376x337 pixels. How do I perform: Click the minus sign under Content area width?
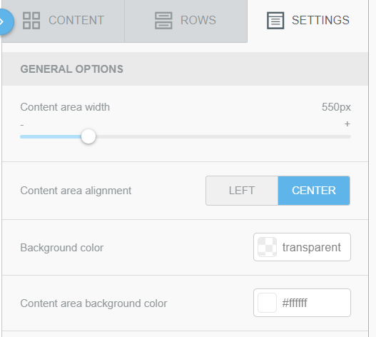(x=22, y=125)
